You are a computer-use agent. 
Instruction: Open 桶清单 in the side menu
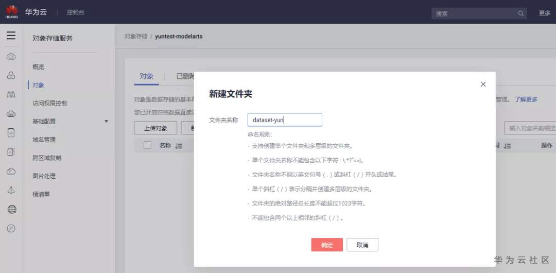point(41,194)
